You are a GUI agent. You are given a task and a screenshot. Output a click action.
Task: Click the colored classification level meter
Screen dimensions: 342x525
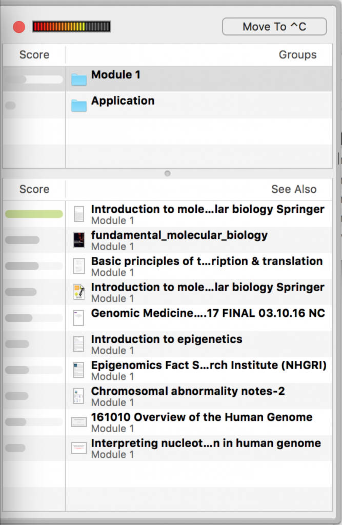point(71,27)
